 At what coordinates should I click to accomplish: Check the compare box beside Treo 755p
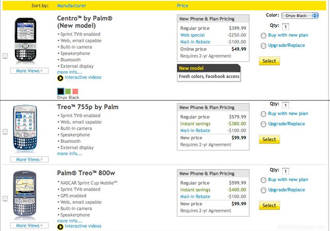point(5,131)
